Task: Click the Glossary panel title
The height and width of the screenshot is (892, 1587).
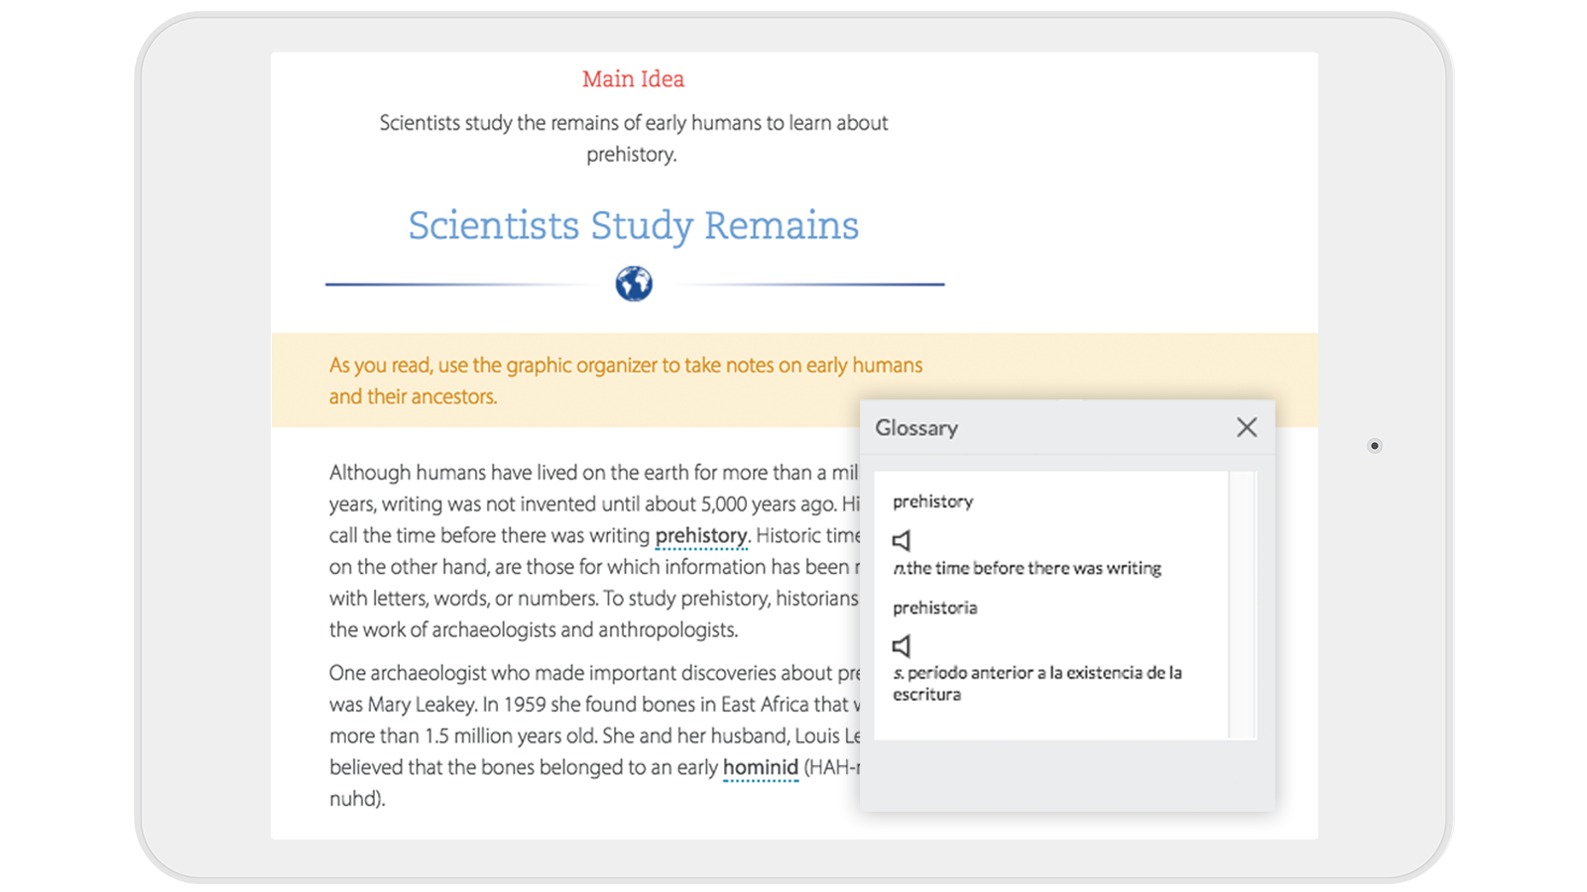Action: pos(916,427)
